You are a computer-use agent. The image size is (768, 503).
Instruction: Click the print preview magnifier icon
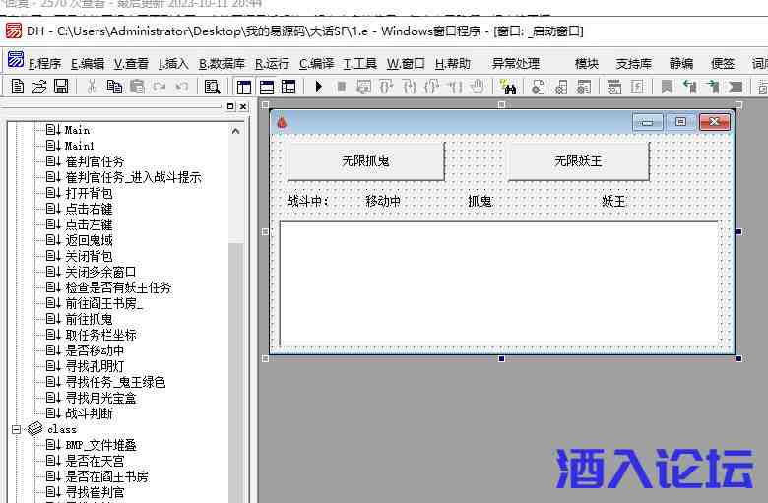[x=212, y=87]
